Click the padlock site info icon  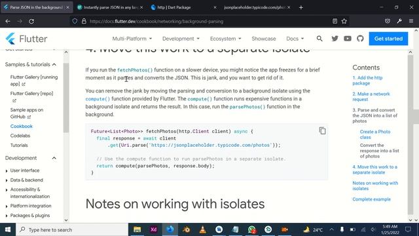(x=84, y=21)
